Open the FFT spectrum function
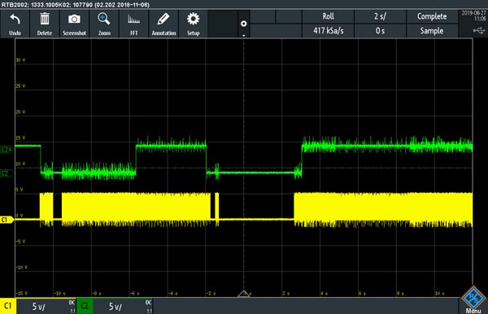This screenshot has width=488, height=314. 134,24
